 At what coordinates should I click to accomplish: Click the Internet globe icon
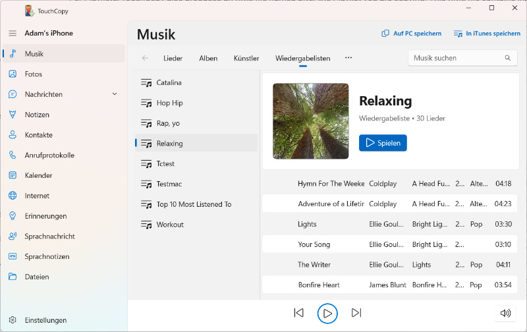click(13, 196)
